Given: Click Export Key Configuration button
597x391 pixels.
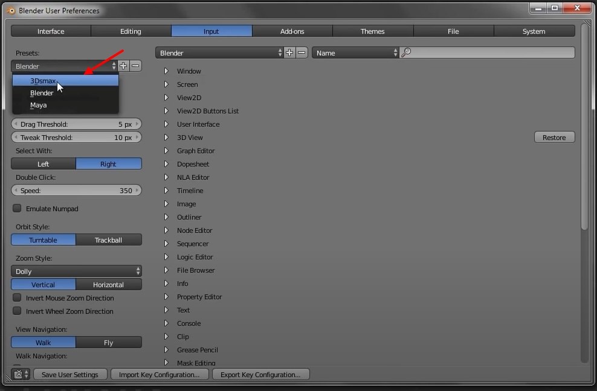Looking at the screenshot, I should click(261, 374).
